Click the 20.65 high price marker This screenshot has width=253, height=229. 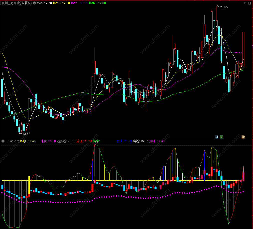pos(224,7)
